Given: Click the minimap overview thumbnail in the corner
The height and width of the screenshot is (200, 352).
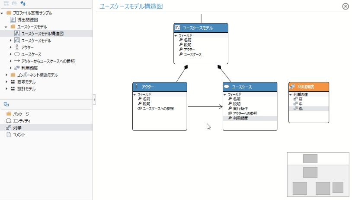Looking at the screenshot, I should tap(318, 175).
